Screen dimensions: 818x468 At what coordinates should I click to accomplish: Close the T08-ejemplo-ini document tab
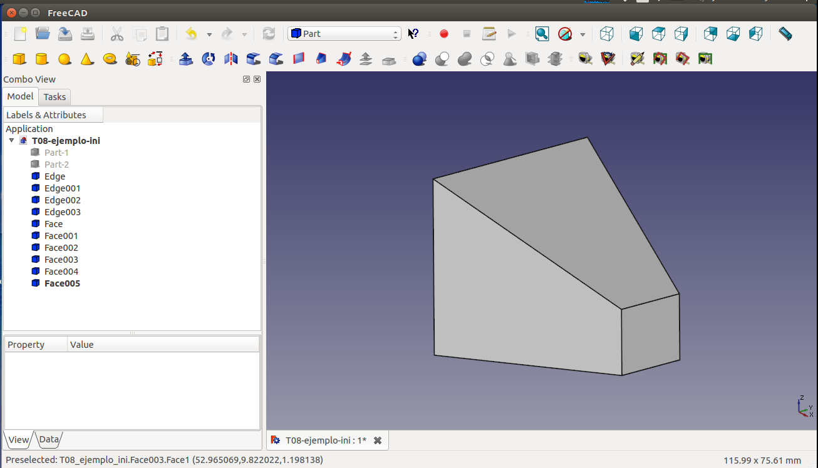(x=378, y=440)
